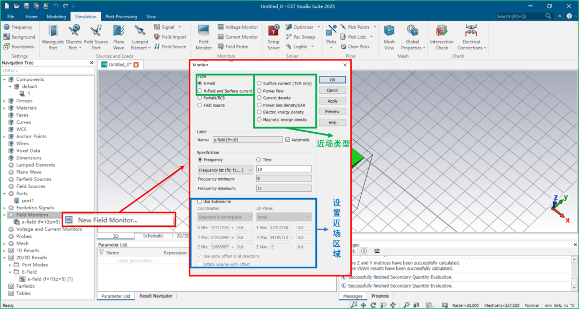Expand Global Properties dropdown in ribbon
This screenshot has height=309, width=579.
[x=412, y=48]
